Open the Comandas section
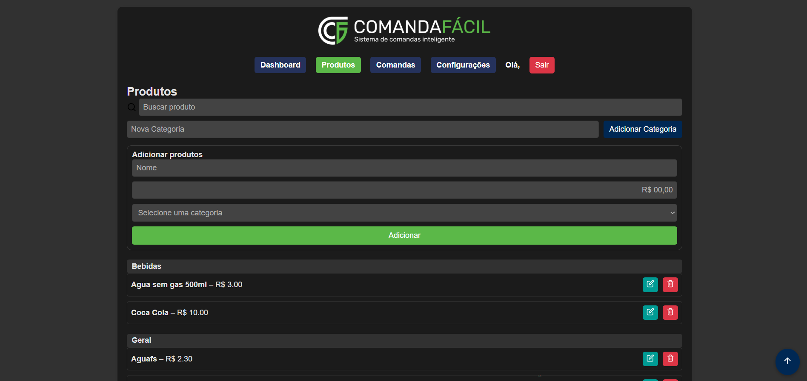 point(395,65)
